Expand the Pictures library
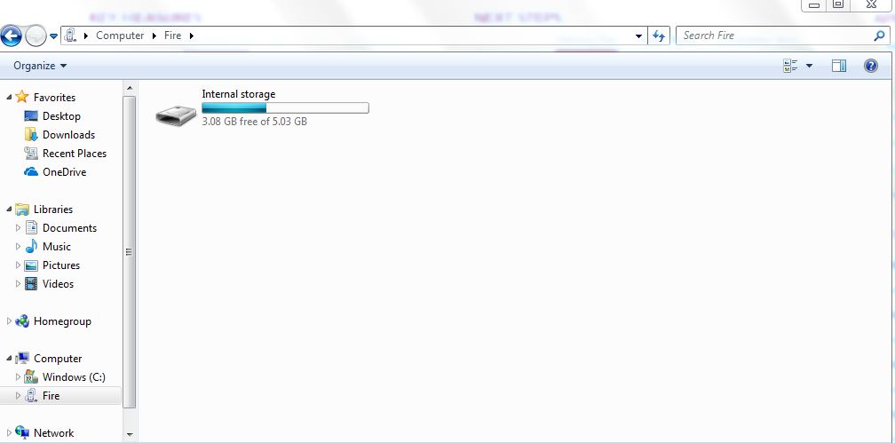The width and height of the screenshot is (895, 443). point(18,265)
